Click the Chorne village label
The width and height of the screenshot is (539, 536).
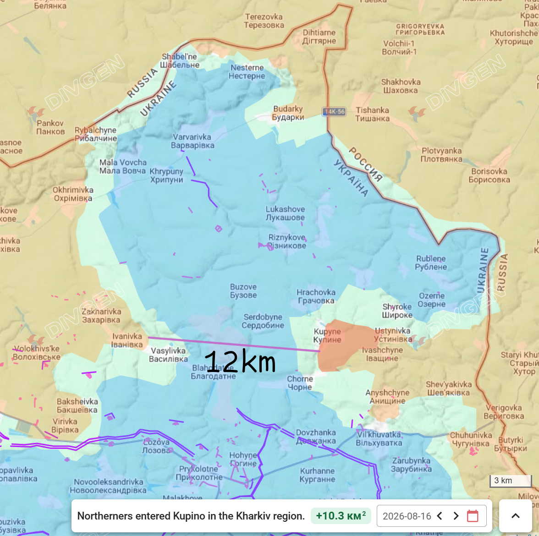(x=300, y=383)
